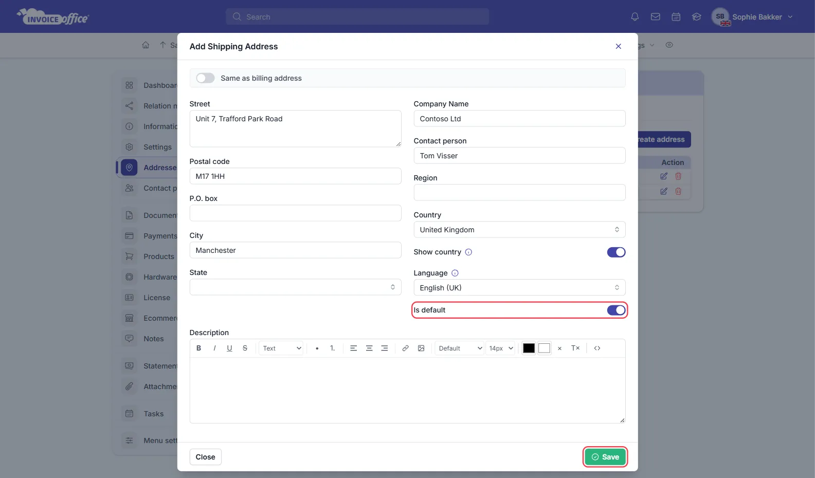Align description text left
Image resolution: width=815 pixels, height=478 pixels.
pos(354,348)
